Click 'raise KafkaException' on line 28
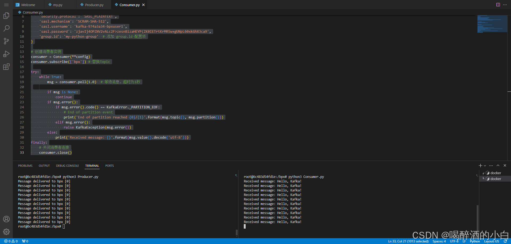This screenshot has width=511, height=244. click(x=84, y=127)
